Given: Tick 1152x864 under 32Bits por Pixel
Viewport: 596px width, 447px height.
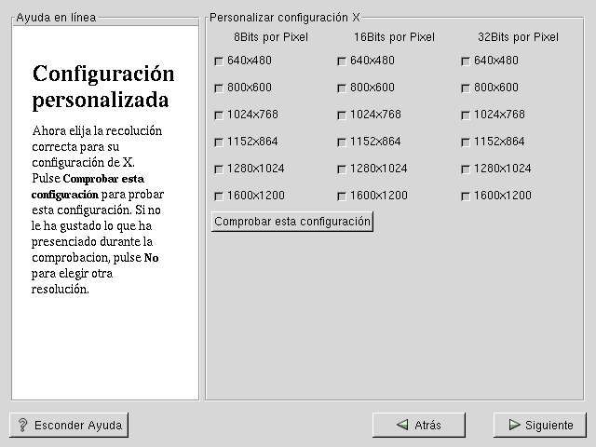Looking at the screenshot, I should 466,142.
